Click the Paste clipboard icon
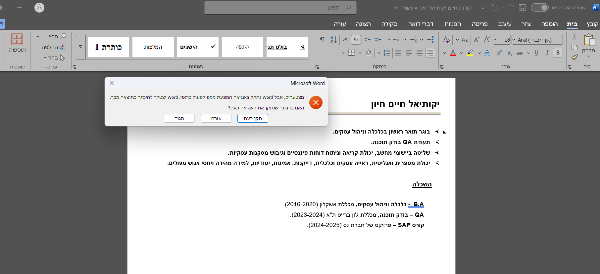The width and height of the screenshot is (600, 274). tap(589, 40)
